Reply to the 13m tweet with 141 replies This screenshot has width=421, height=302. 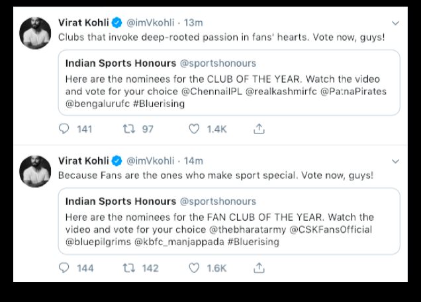pos(64,129)
